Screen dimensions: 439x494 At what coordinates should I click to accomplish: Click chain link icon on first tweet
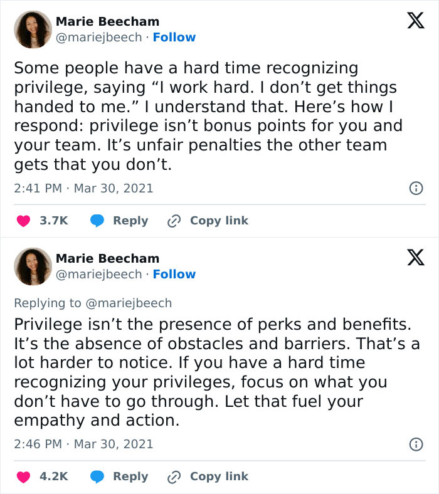coord(174,221)
